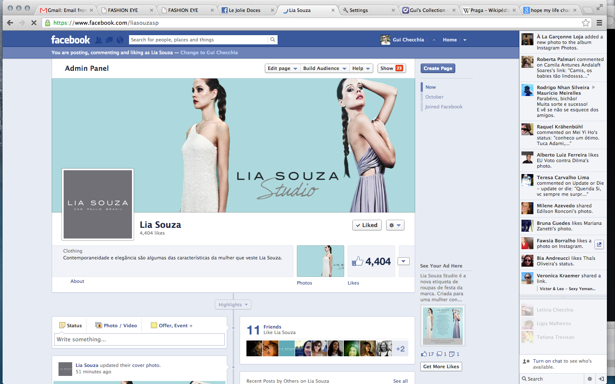Screen dimensions: 615x384
Task: Select October in timeline navigation
Action: click(x=434, y=97)
